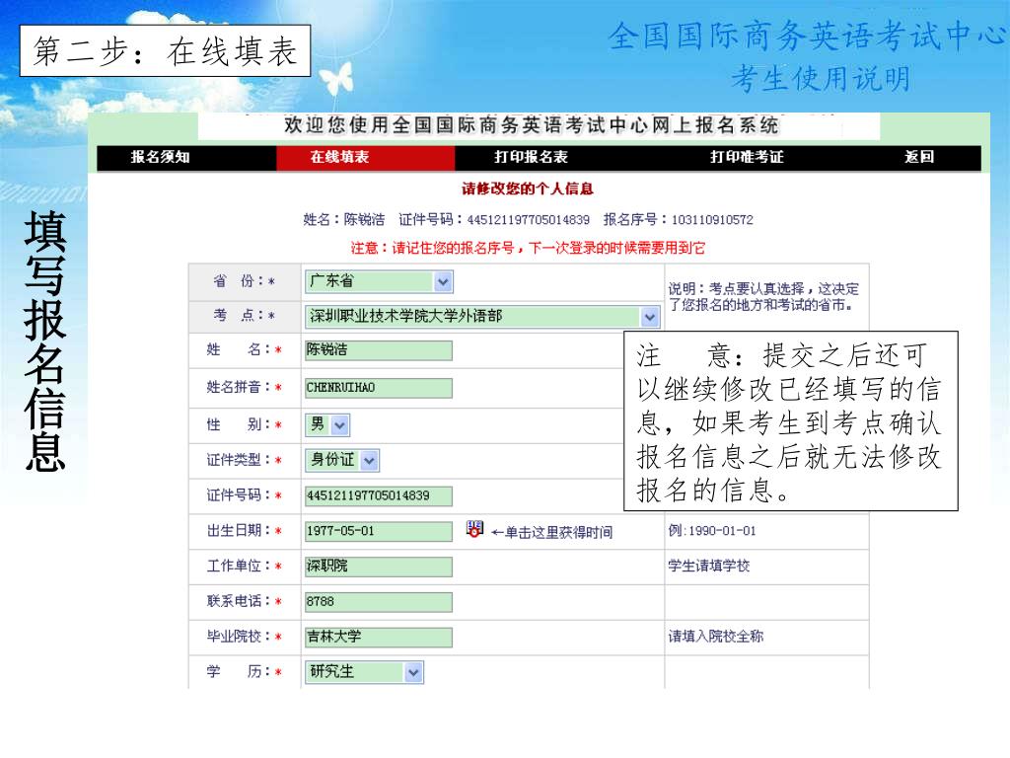
Task: Open the 证件类型 dropdown showing 身份证
Action: [x=342, y=460]
